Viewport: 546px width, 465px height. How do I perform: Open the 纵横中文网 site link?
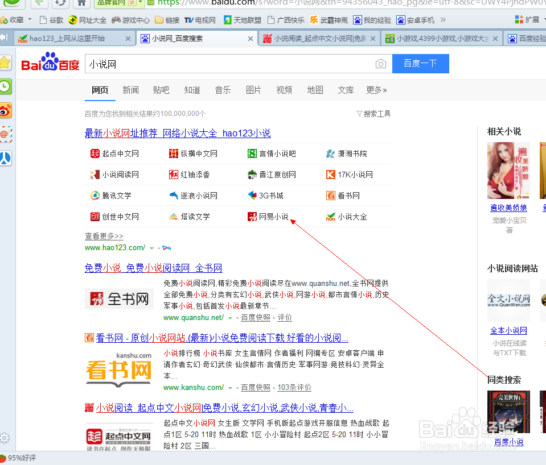click(x=193, y=153)
